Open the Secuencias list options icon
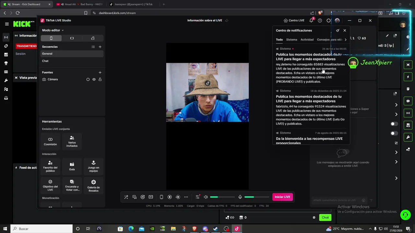415x233 pixels. click(x=93, y=47)
